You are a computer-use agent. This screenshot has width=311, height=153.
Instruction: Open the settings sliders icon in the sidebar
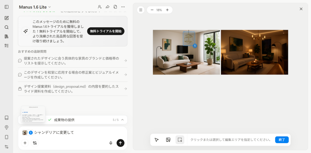coord(7,147)
